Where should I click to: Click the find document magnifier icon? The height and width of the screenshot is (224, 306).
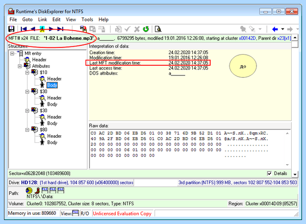coord(158,29)
